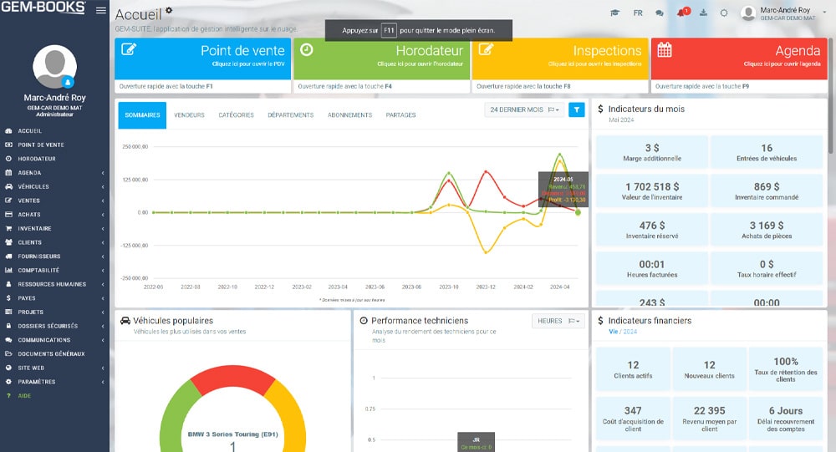Viewport: 836px width, 452px height.
Task: Click the gear icon beside Accueil title
Action: (x=169, y=10)
